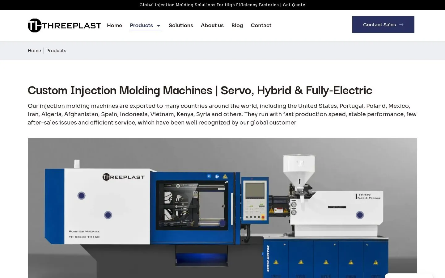Image resolution: width=445 pixels, height=278 pixels.
Task: Click the Threeplast logo in the header
Action: 64,25
